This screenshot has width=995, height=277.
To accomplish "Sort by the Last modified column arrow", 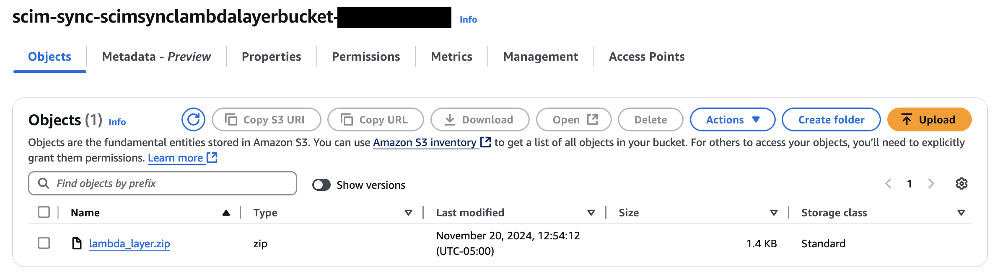I will [x=591, y=213].
